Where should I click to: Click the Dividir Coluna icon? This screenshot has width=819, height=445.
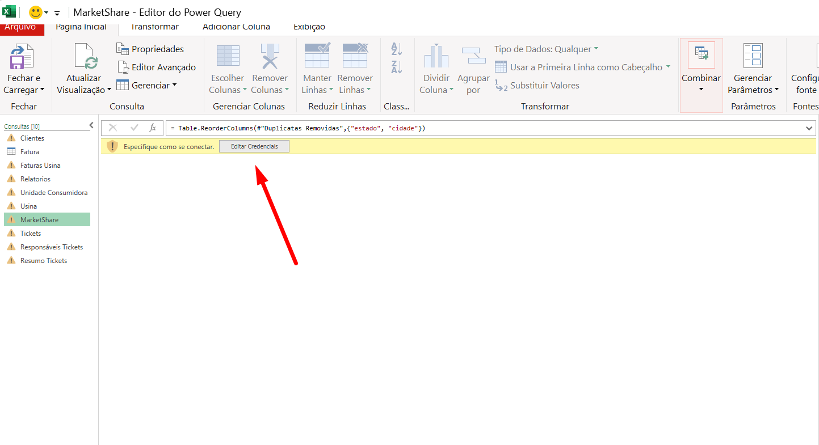[x=436, y=57]
